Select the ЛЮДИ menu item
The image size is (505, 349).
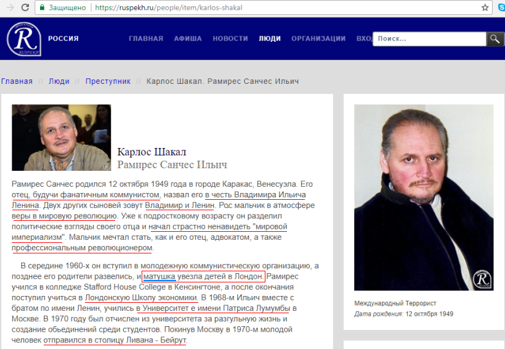click(x=270, y=38)
